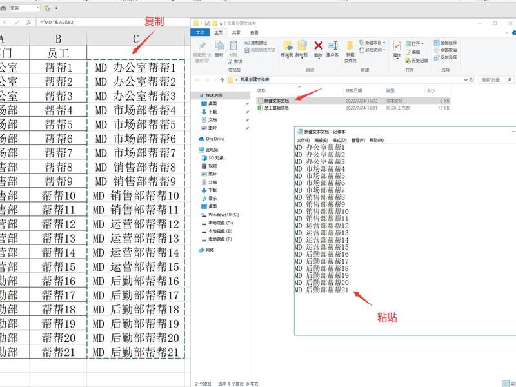The image size is (516, 387).
Task: Click the red X 删除 icon
Action: tap(318, 45)
